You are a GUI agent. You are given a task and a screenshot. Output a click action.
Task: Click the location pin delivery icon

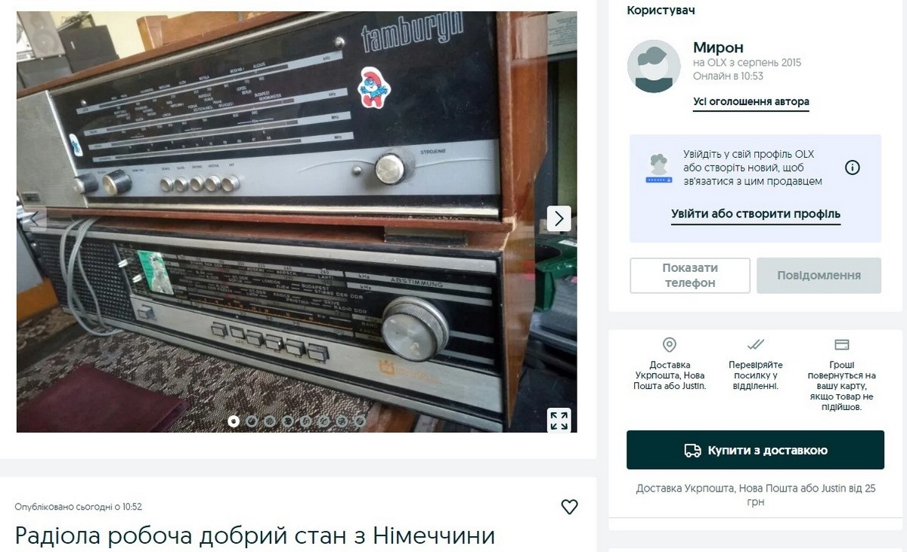pos(669,345)
